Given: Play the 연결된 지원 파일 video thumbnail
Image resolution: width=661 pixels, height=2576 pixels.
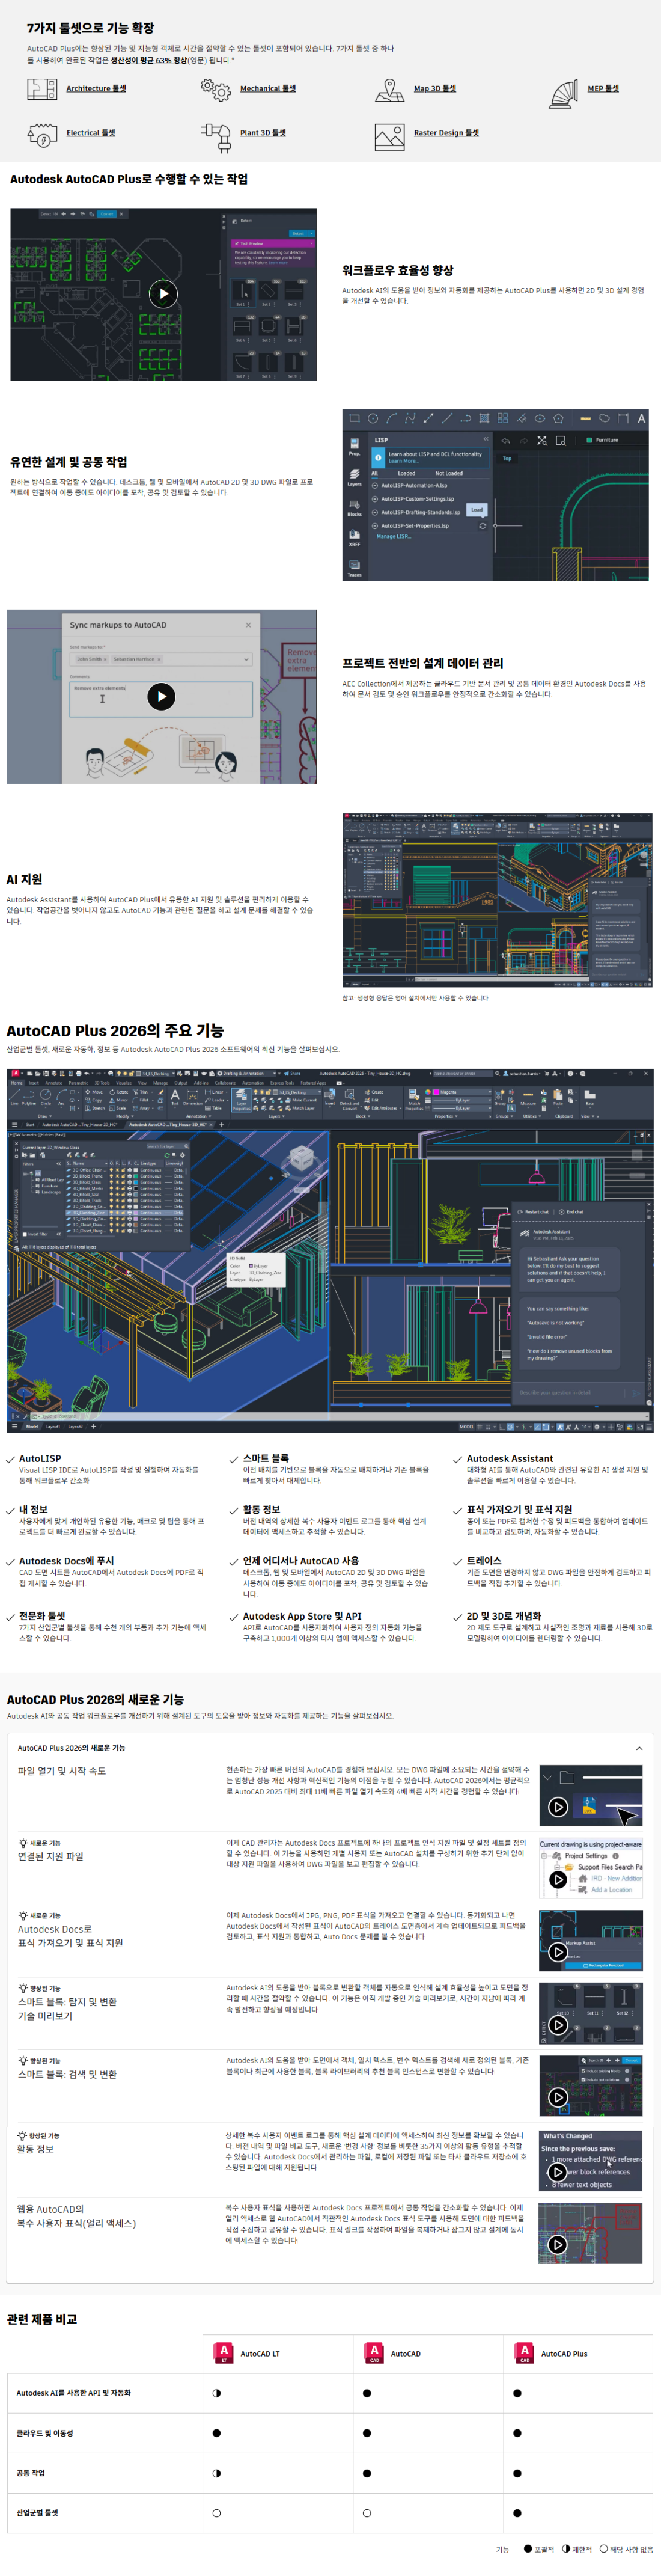Looking at the screenshot, I should pos(558,1879).
